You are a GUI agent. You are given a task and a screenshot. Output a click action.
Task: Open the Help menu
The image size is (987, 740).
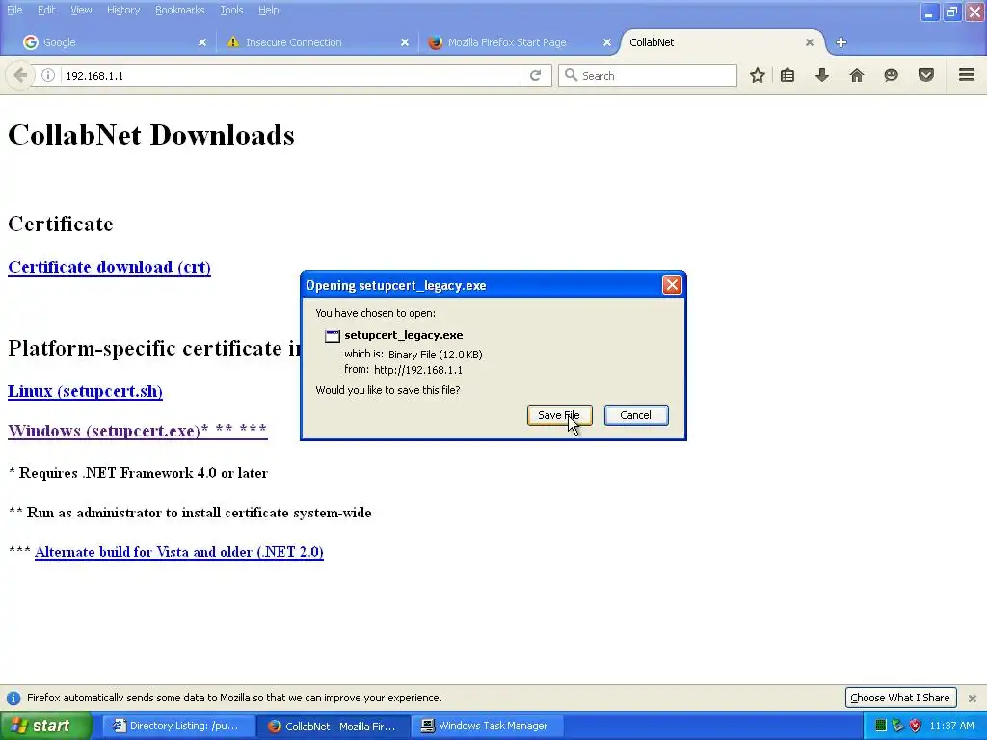point(268,10)
